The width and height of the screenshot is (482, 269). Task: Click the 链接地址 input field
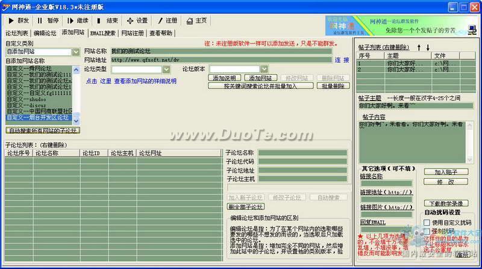(x=386, y=199)
